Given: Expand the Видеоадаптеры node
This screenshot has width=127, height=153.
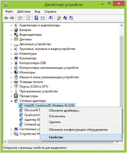Looking at the screenshot, I should click(x=12, y=35).
